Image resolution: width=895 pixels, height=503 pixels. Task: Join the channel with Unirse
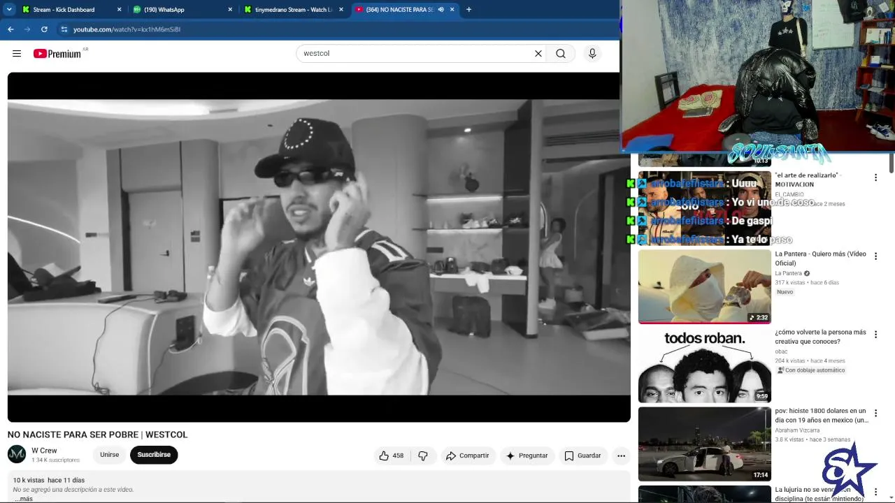tap(109, 455)
